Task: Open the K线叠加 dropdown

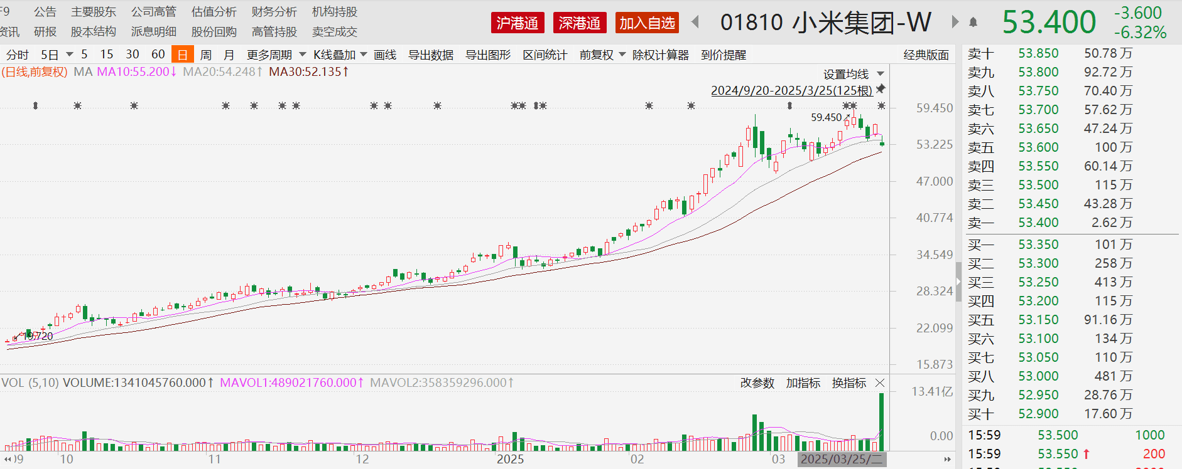Action: tap(340, 55)
